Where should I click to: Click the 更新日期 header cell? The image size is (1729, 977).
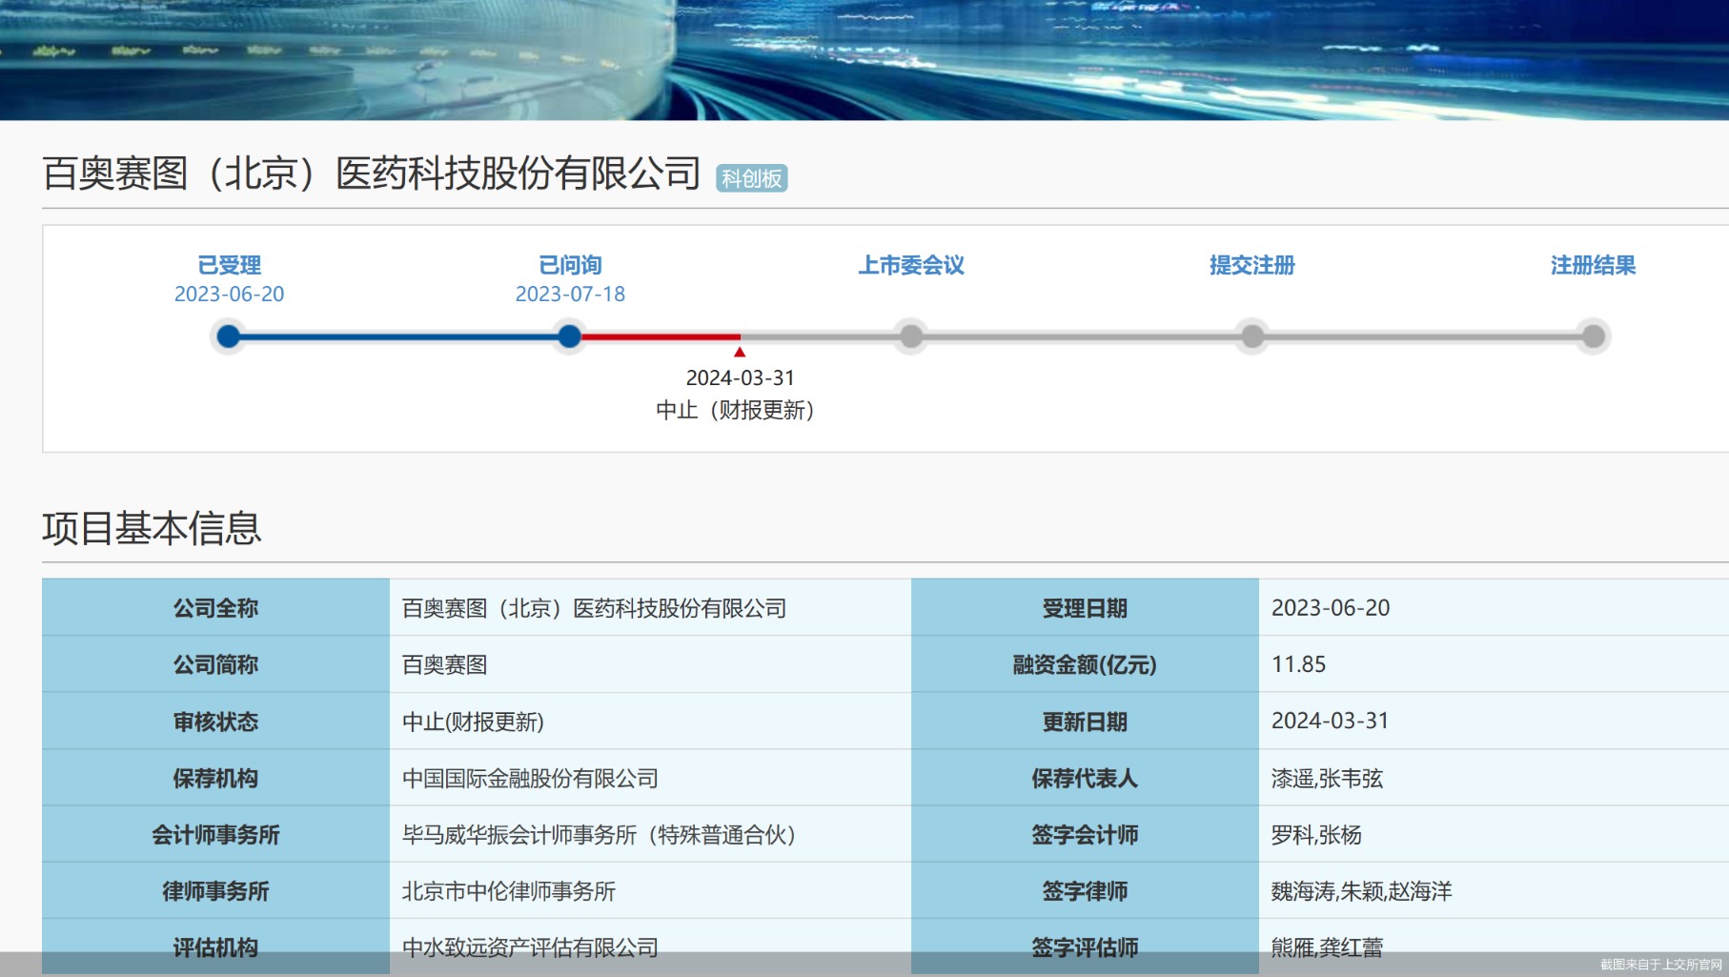(1085, 722)
